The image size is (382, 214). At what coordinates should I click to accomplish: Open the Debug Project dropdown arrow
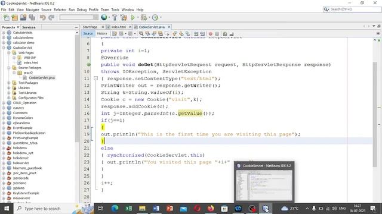[x=149, y=17]
